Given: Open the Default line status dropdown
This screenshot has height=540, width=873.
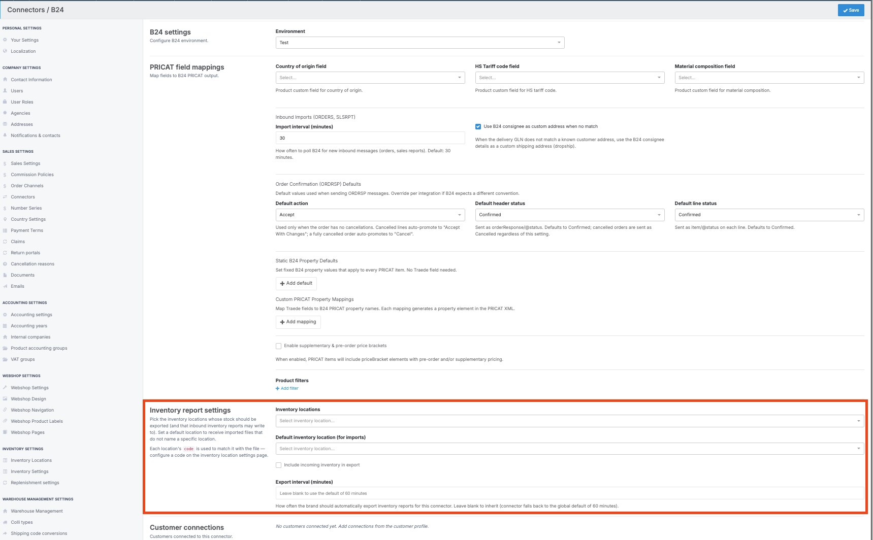Looking at the screenshot, I should pyautogui.click(x=769, y=215).
